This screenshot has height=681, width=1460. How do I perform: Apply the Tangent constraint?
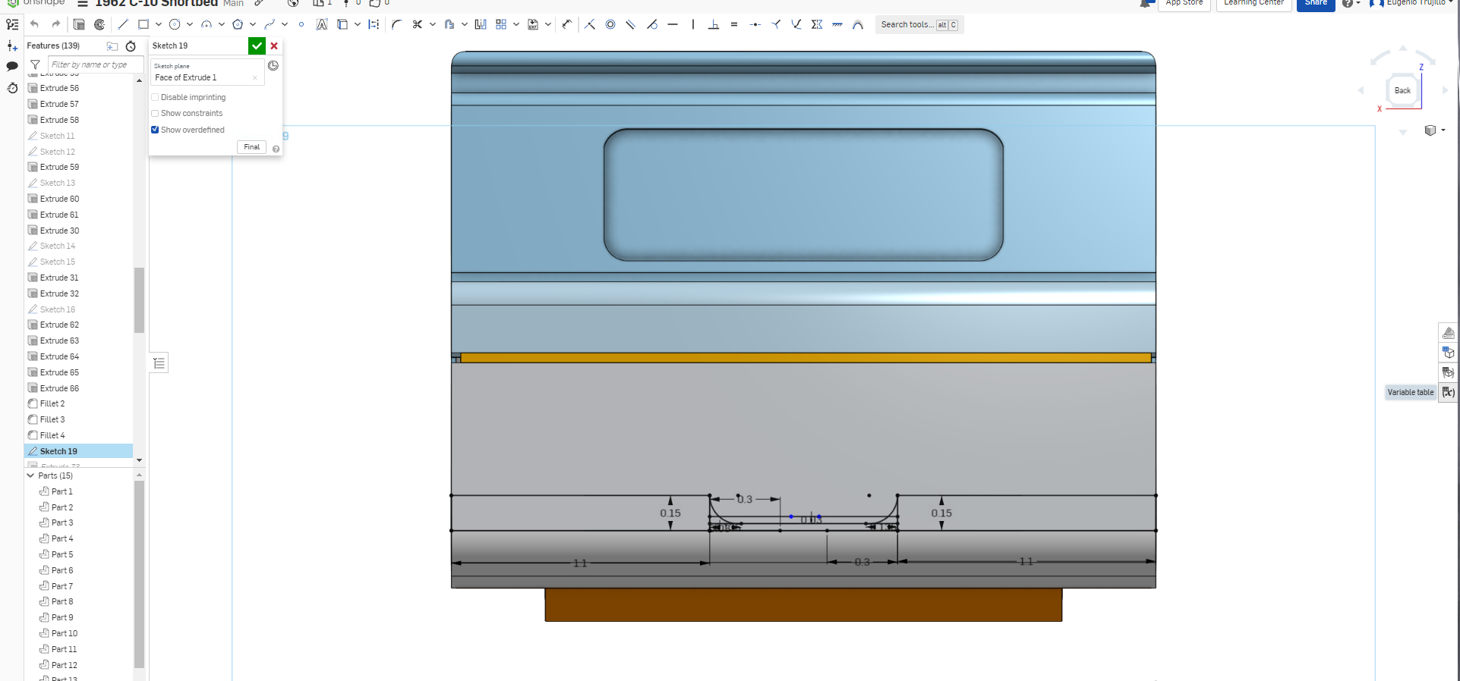(652, 24)
